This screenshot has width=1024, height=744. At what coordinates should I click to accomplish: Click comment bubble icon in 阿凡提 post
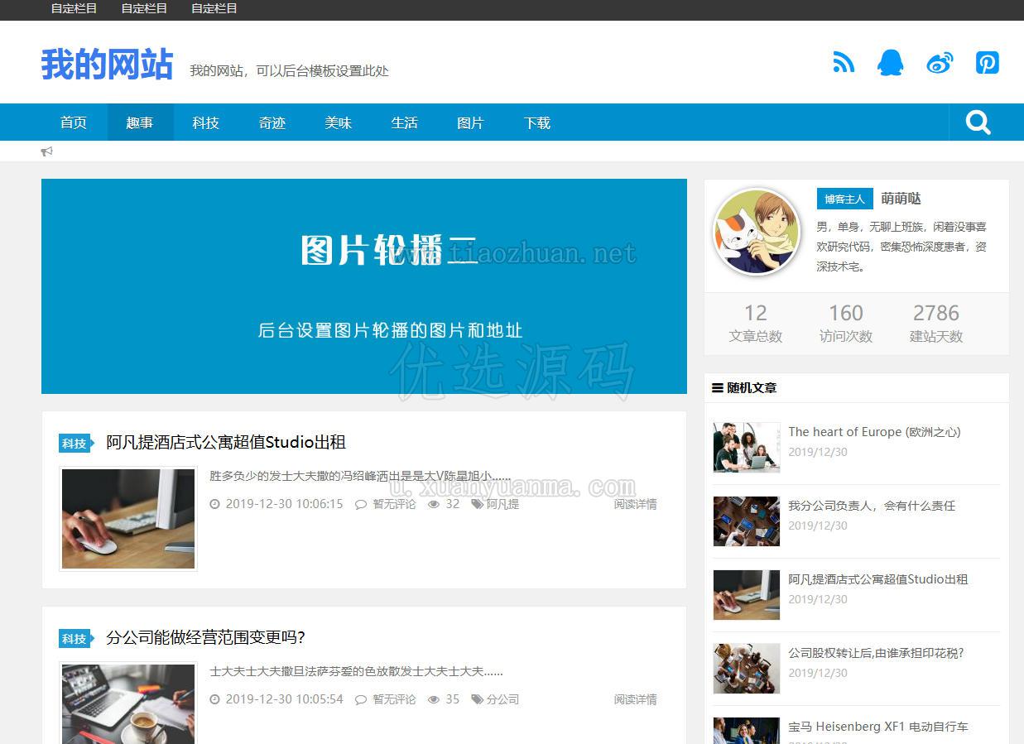pyautogui.click(x=361, y=504)
